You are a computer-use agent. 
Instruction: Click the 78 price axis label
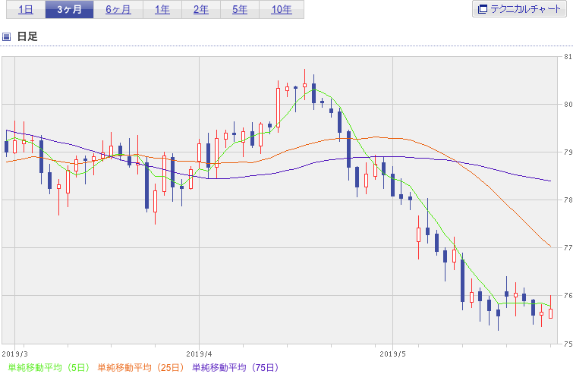tap(568, 200)
